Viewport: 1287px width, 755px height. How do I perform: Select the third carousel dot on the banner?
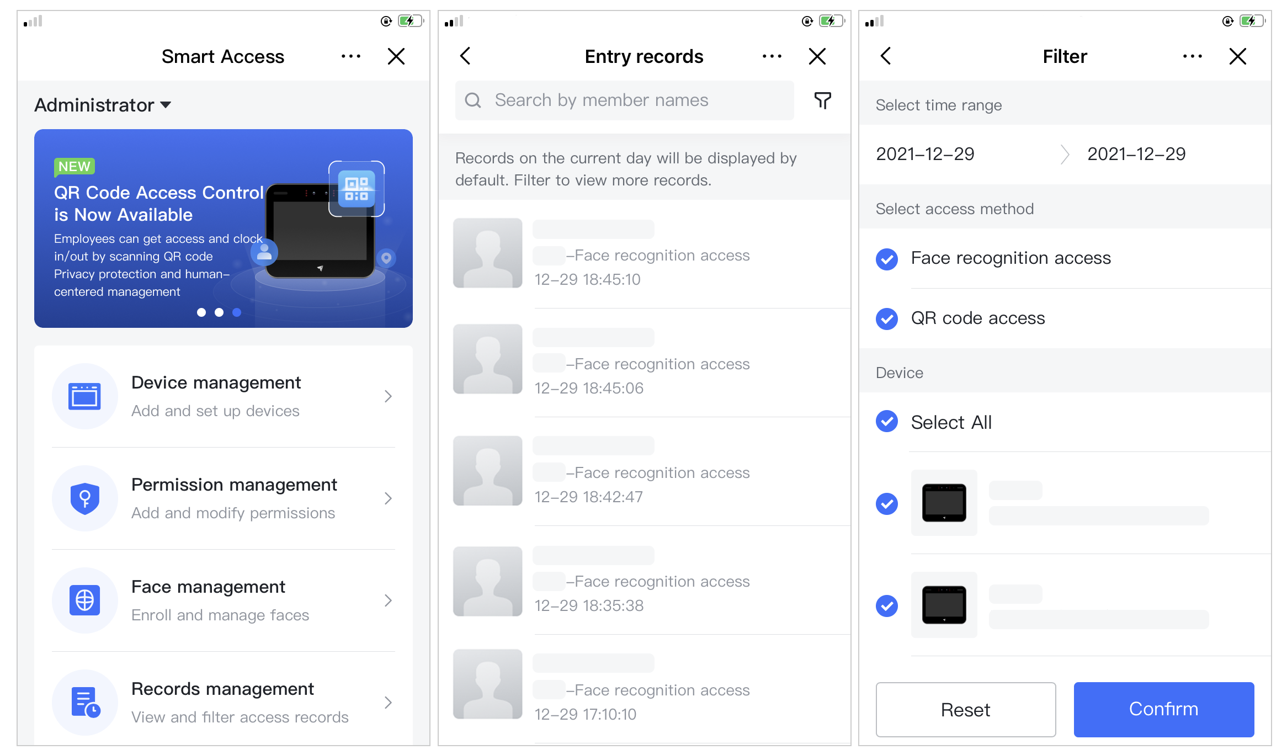236,312
